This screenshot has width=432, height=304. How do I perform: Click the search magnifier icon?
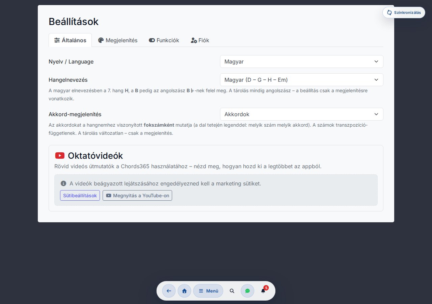[x=232, y=291]
